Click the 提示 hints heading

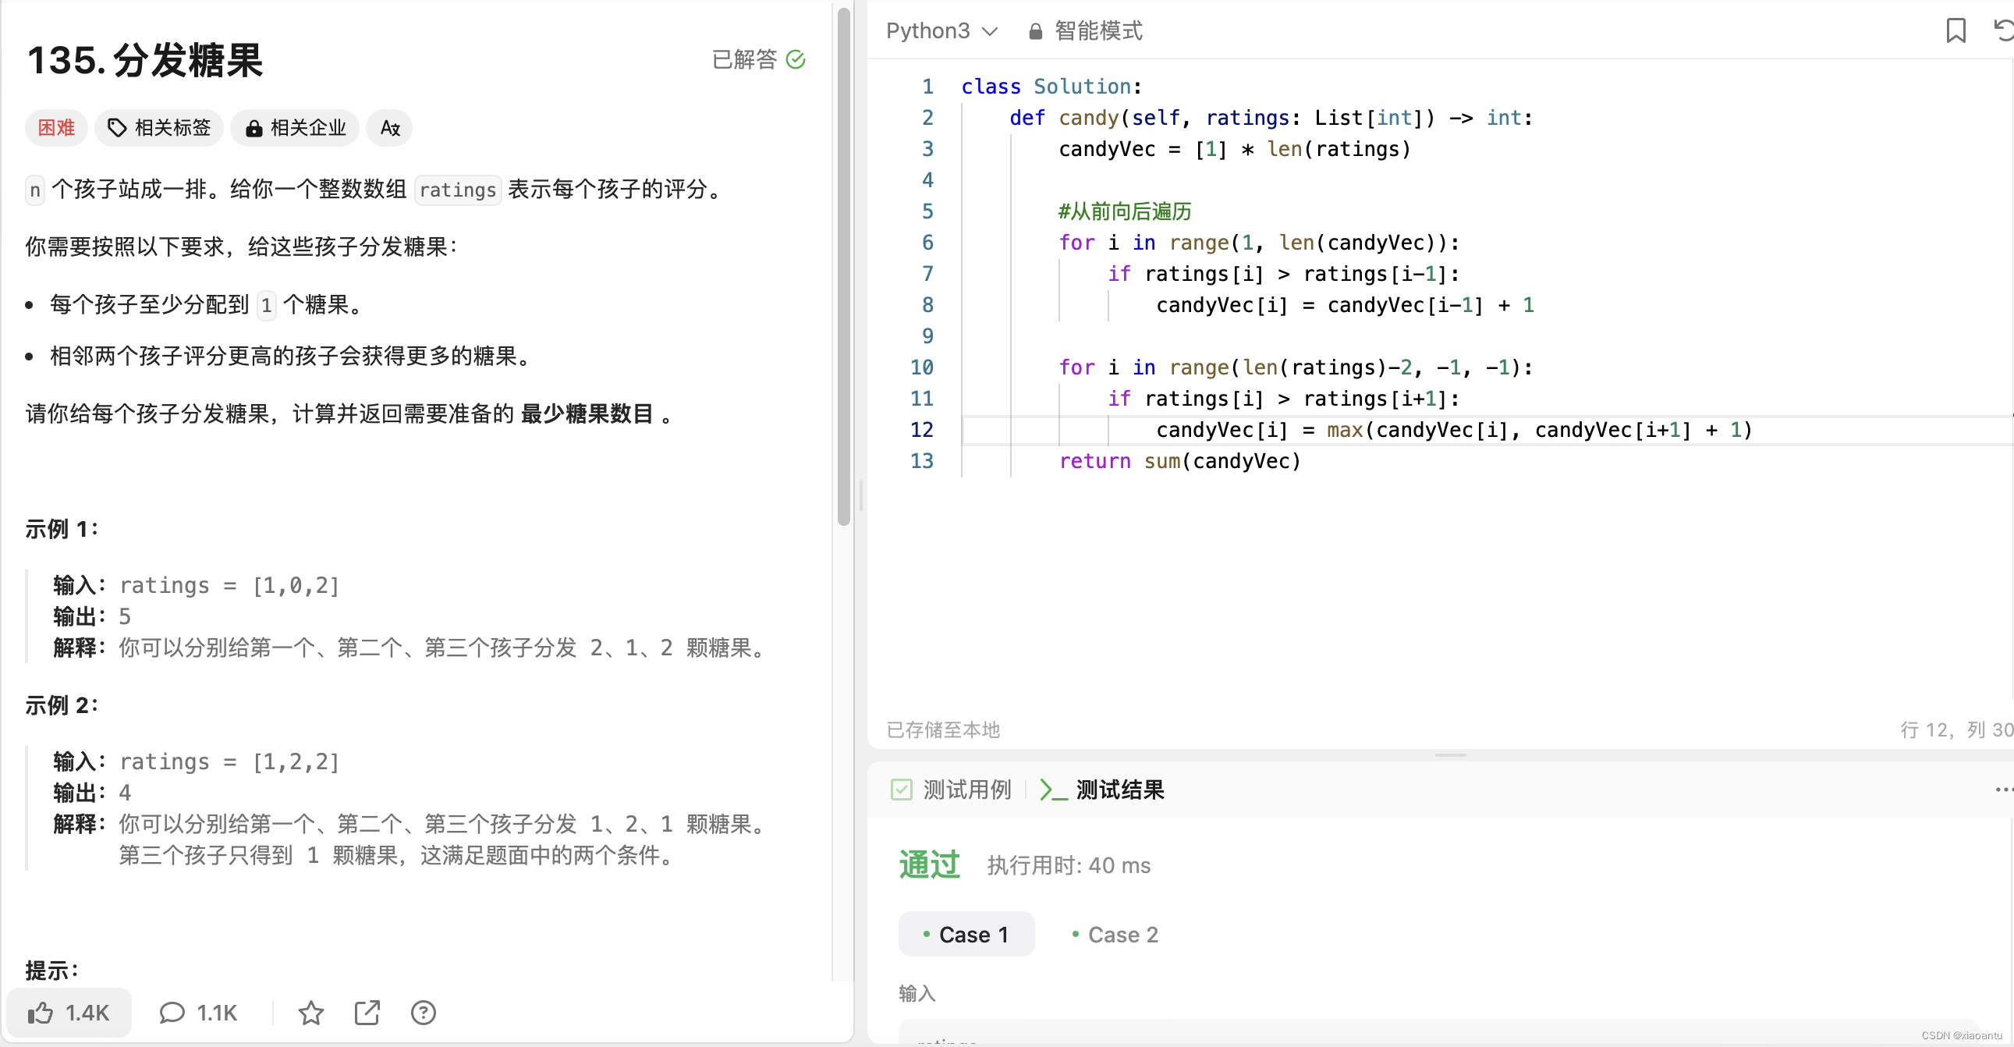point(51,970)
